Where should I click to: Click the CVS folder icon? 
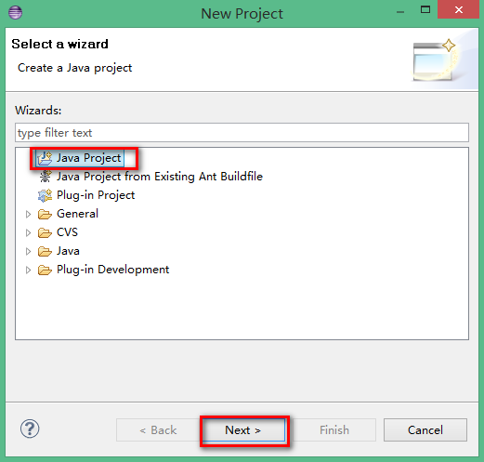click(x=45, y=232)
